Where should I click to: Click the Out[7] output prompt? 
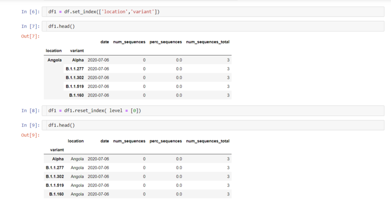point(31,36)
